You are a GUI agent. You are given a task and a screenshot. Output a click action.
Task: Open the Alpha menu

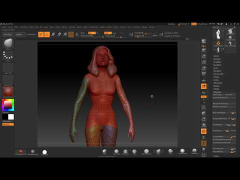point(4,27)
